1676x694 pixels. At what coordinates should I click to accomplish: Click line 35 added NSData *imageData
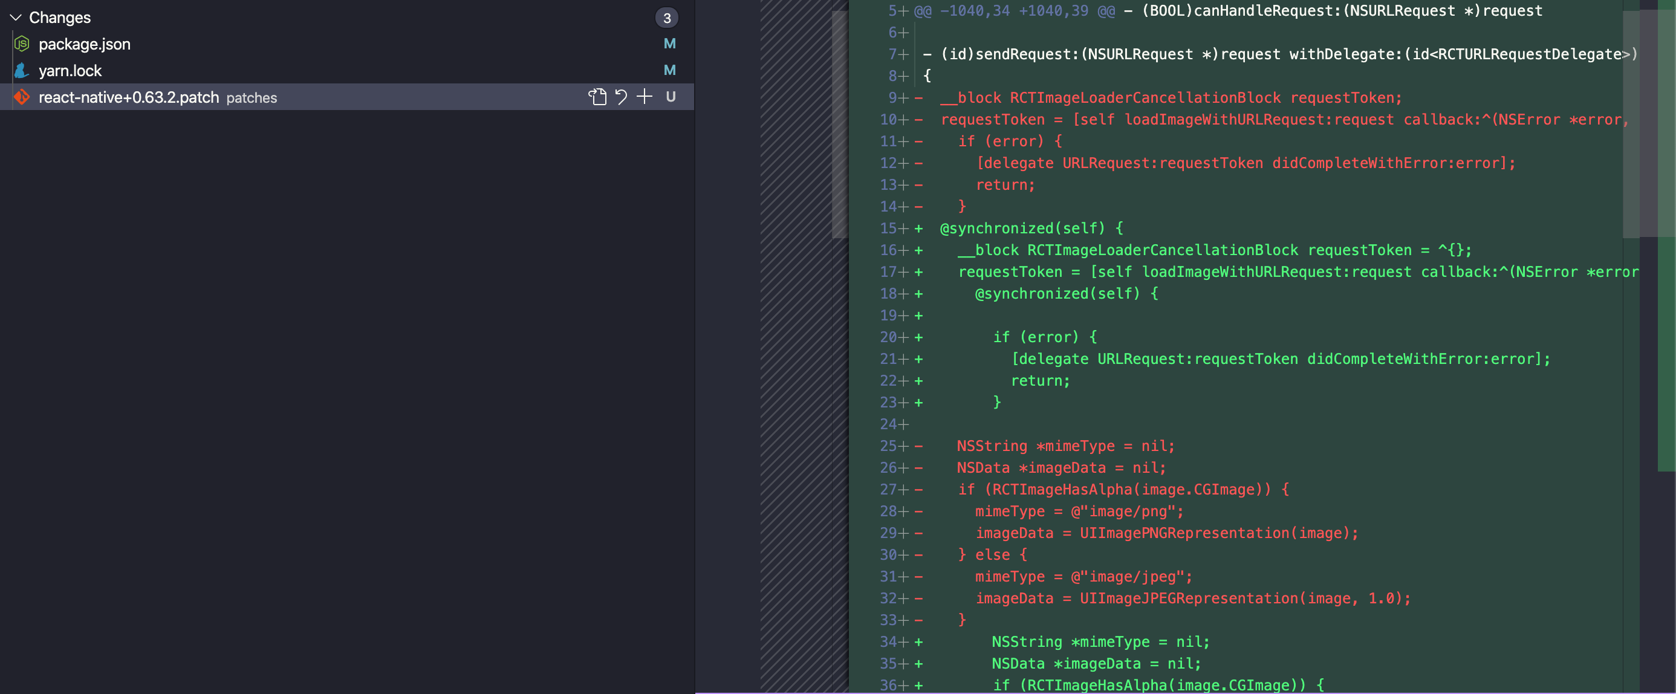(1096, 663)
